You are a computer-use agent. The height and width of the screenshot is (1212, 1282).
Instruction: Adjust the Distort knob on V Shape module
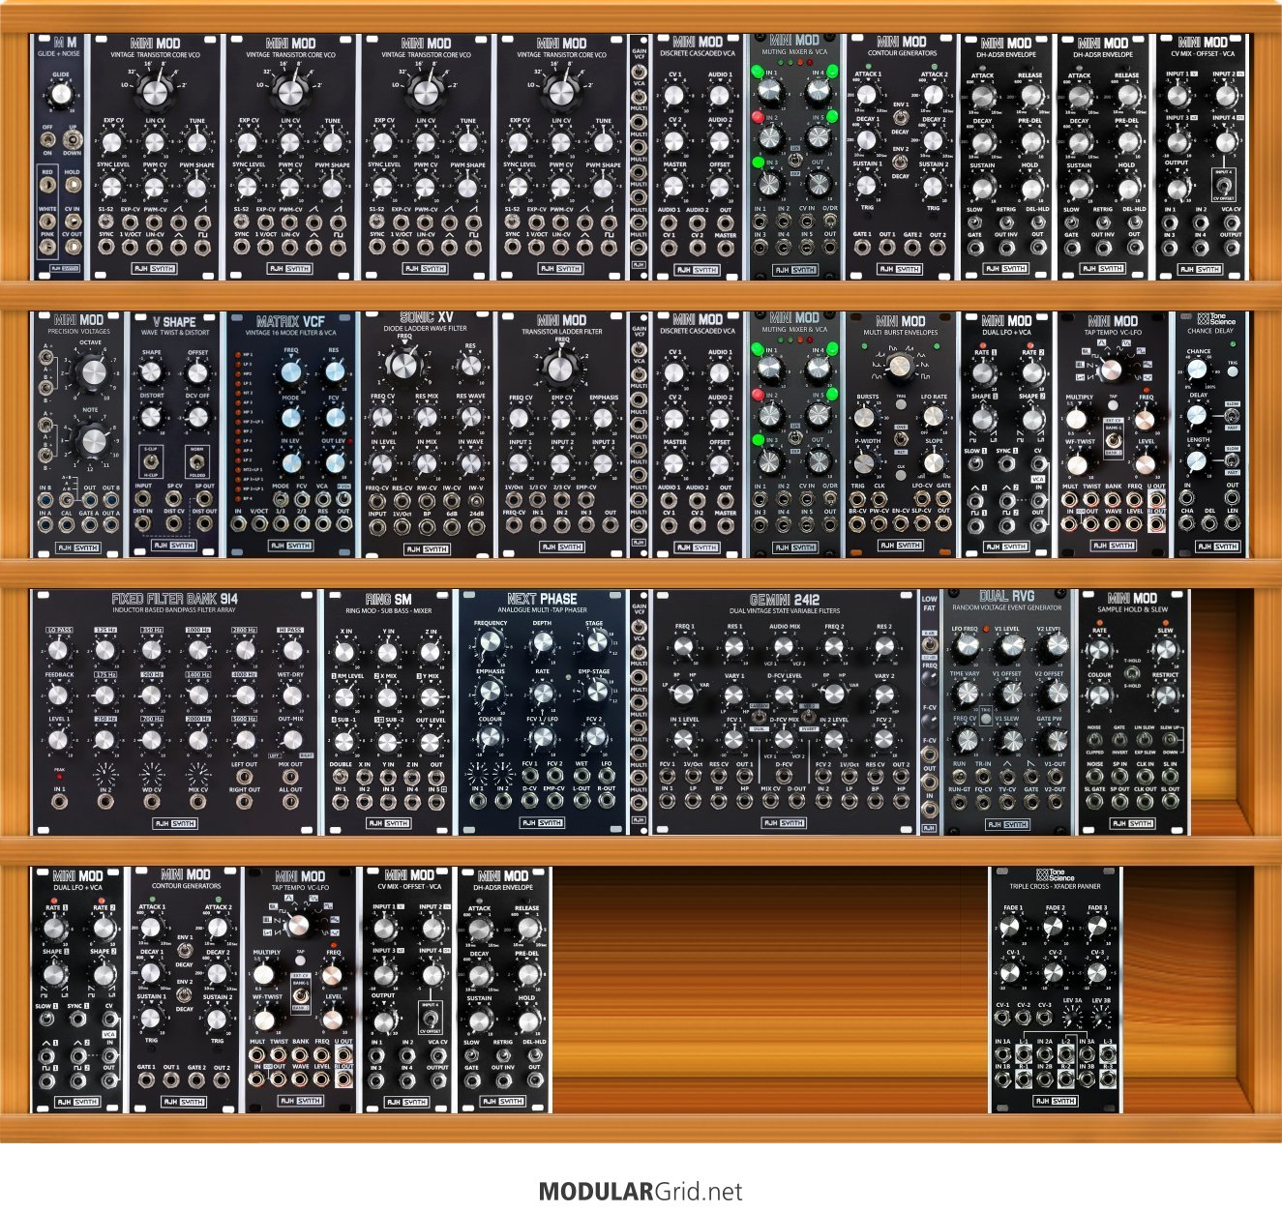tap(151, 417)
